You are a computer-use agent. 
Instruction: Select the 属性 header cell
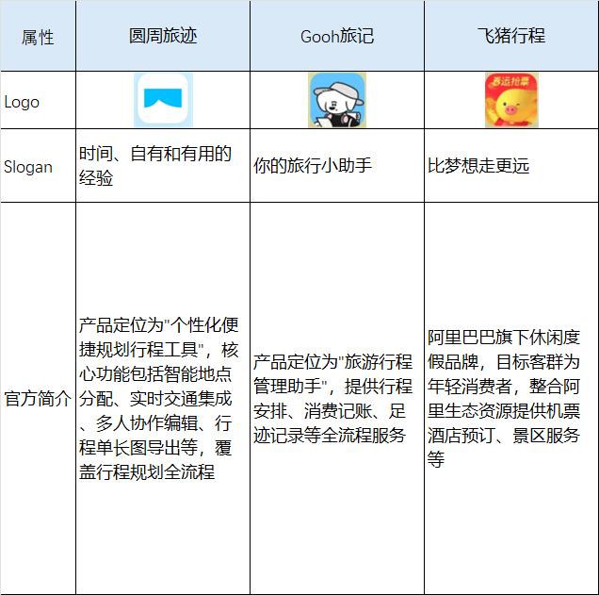[38, 36]
